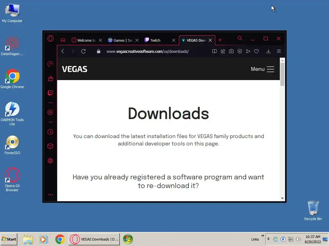Click the scrollbar up arrow
The height and width of the screenshot is (246, 329).
tap(282, 61)
